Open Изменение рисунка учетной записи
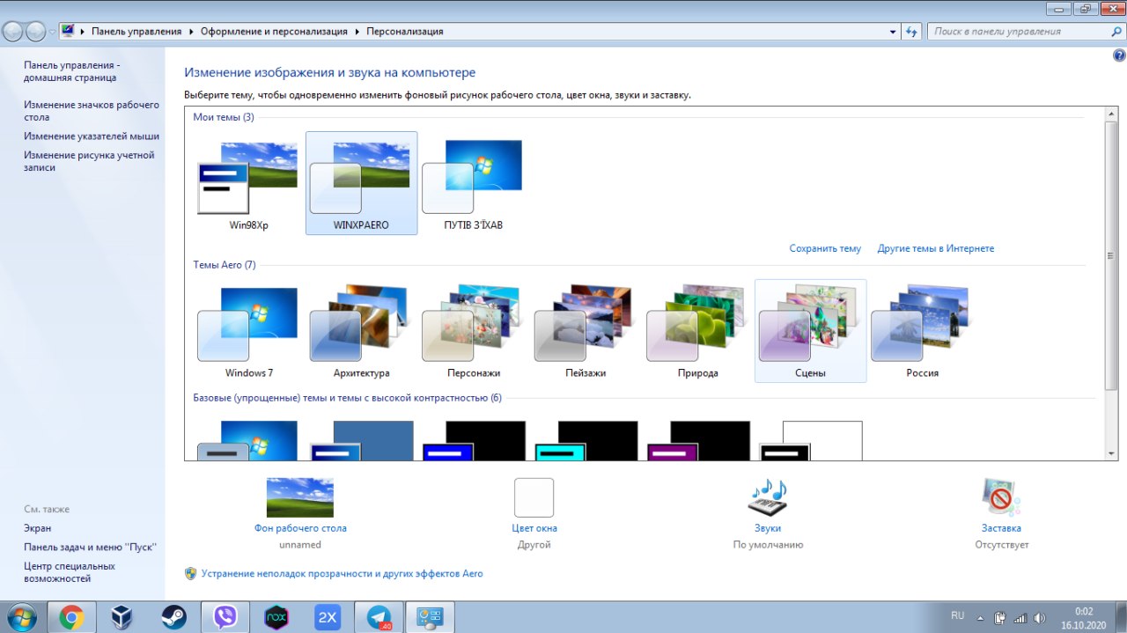 89,161
